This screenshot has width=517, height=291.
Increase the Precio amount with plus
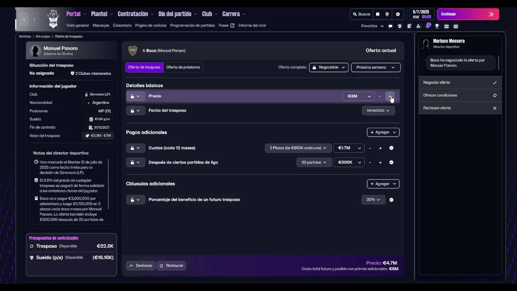click(x=390, y=96)
